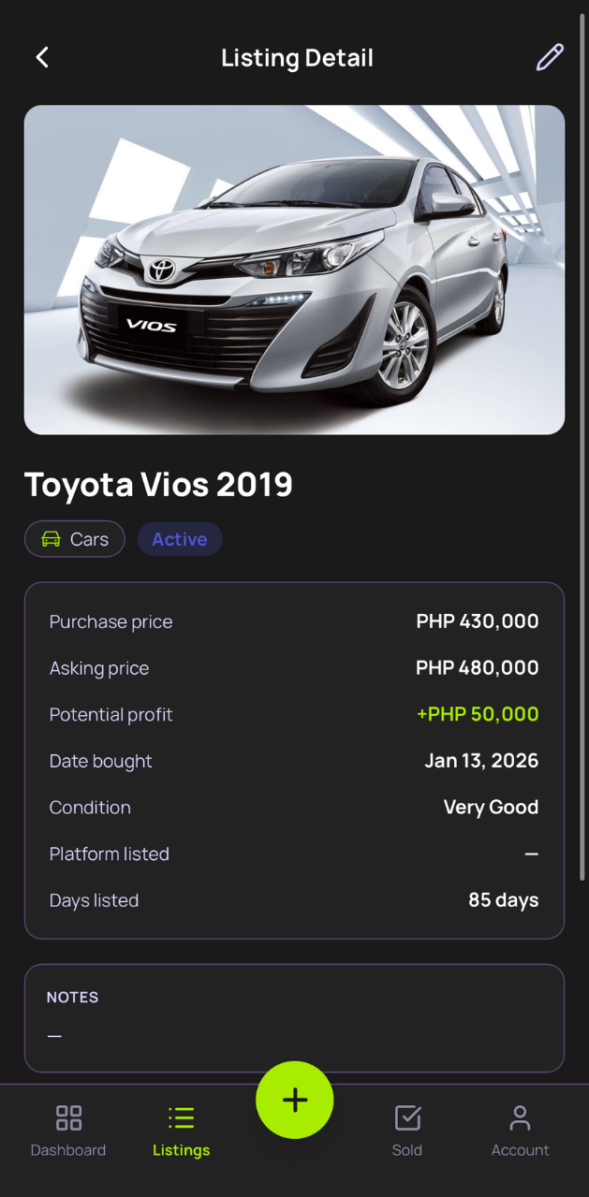
Task: Click the Toyota Vios 2019 title
Action: tap(158, 485)
